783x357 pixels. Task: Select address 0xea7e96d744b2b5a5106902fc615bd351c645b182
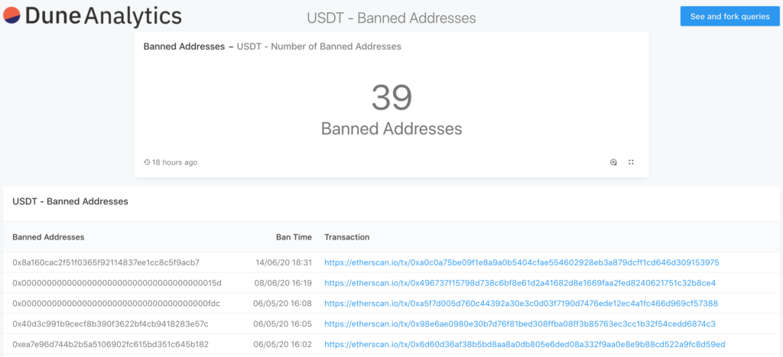click(x=110, y=344)
